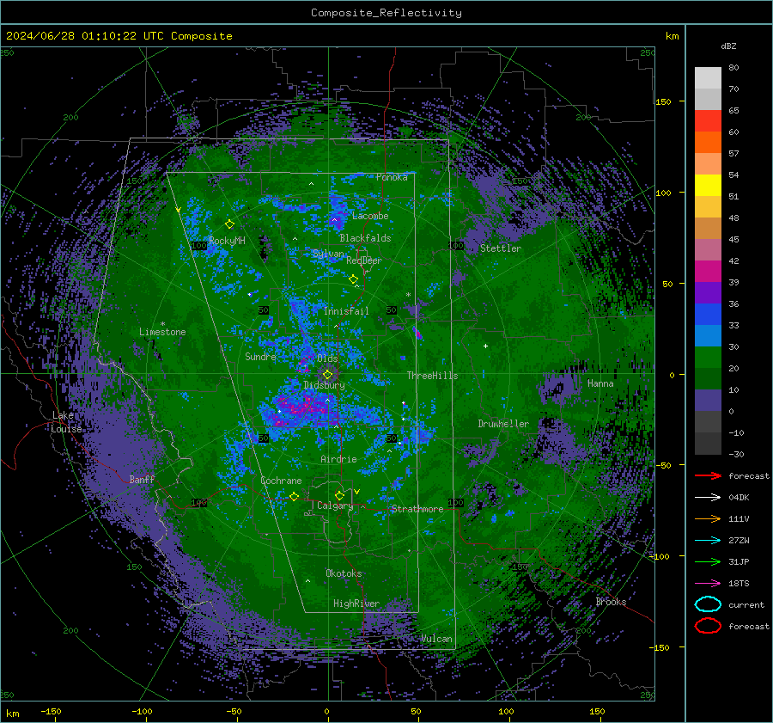773x723 pixels.
Task: Click the Drumheller city label
Action: coord(503,424)
